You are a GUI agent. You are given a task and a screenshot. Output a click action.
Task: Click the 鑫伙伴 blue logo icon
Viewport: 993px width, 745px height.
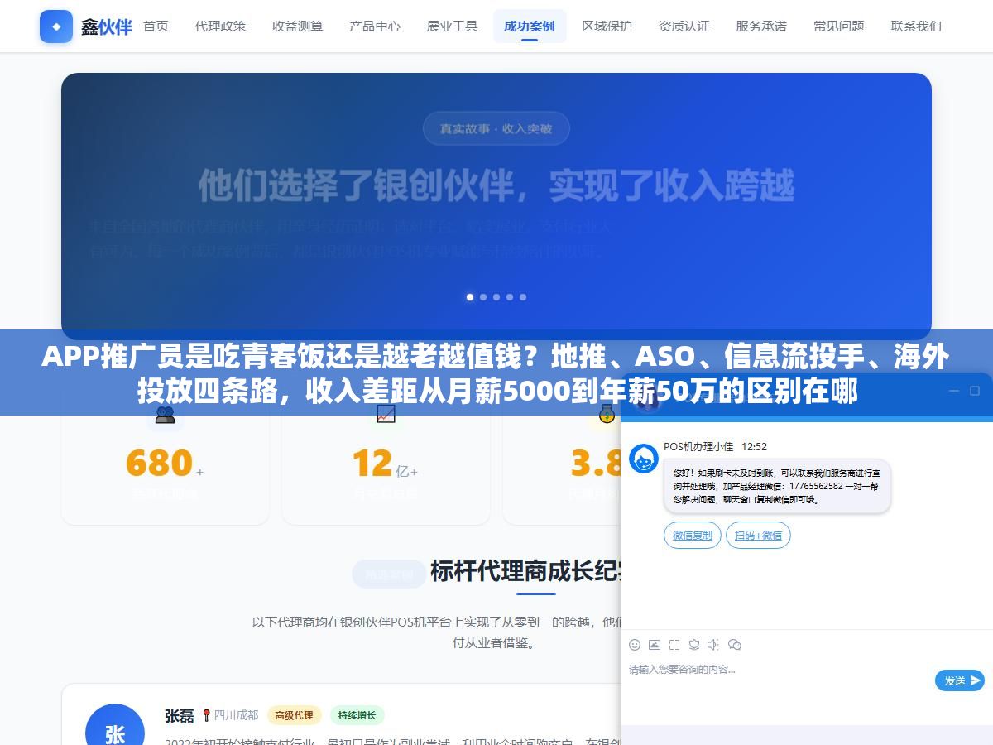(x=56, y=26)
